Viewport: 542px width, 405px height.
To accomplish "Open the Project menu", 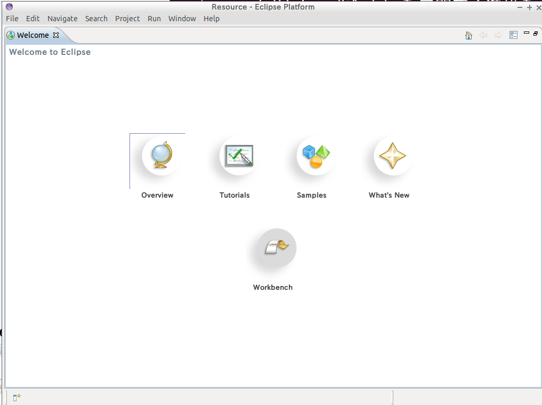I will 127,19.
